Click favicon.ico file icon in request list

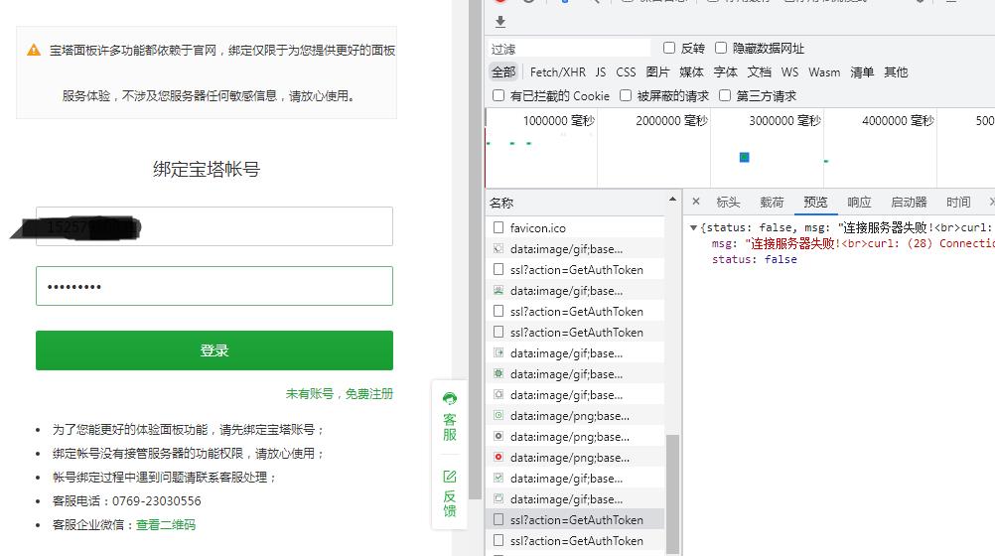(x=498, y=227)
